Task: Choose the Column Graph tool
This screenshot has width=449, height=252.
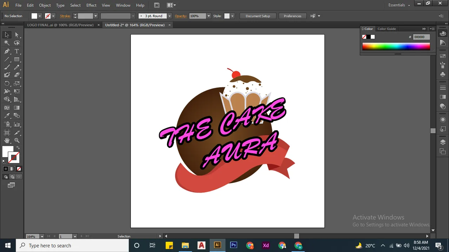Action: click(17, 124)
